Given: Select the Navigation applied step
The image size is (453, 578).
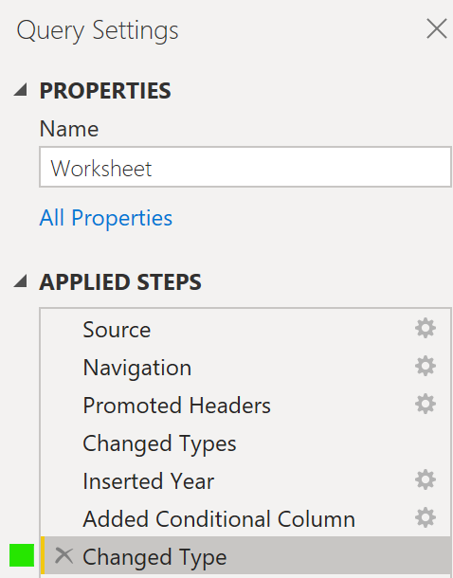Looking at the screenshot, I should click(x=245, y=367).
